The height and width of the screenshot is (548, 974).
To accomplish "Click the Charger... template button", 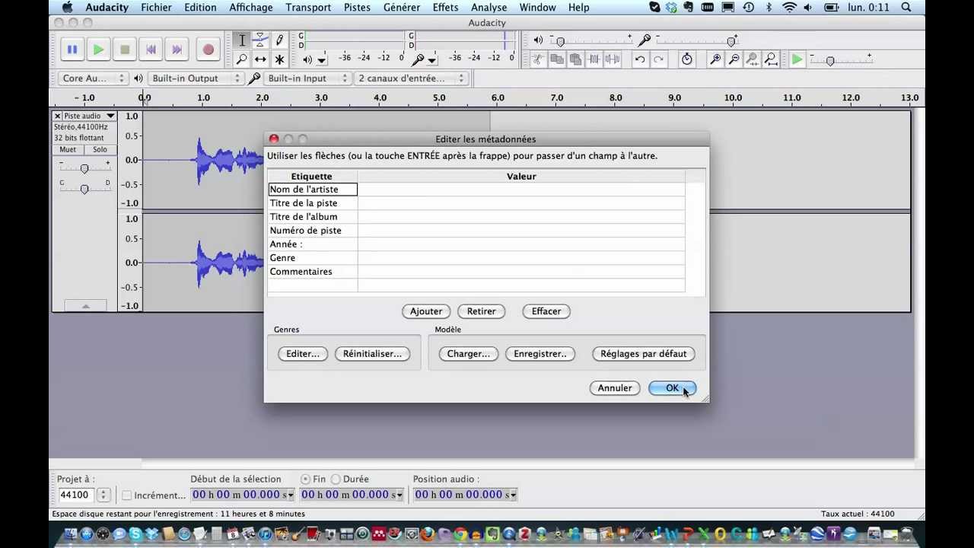I will pyautogui.click(x=468, y=354).
